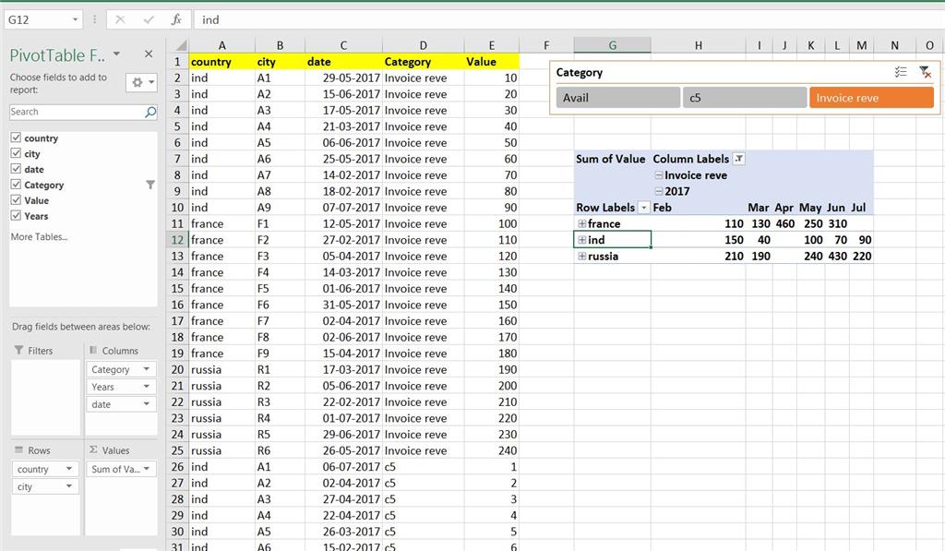
Task: Click the search magnifier in the fields pane
Action: coord(150,112)
